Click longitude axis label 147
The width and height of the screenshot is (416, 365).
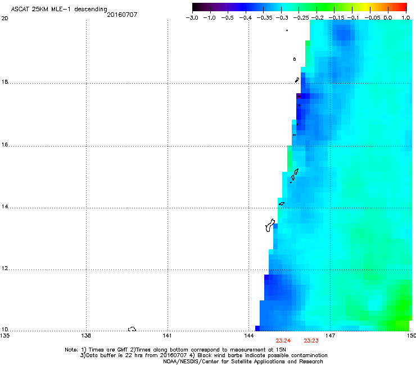pyautogui.click(x=330, y=336)
